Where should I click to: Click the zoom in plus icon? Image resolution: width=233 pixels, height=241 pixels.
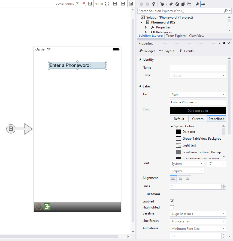pyautogui.click(x=123, y=4)
